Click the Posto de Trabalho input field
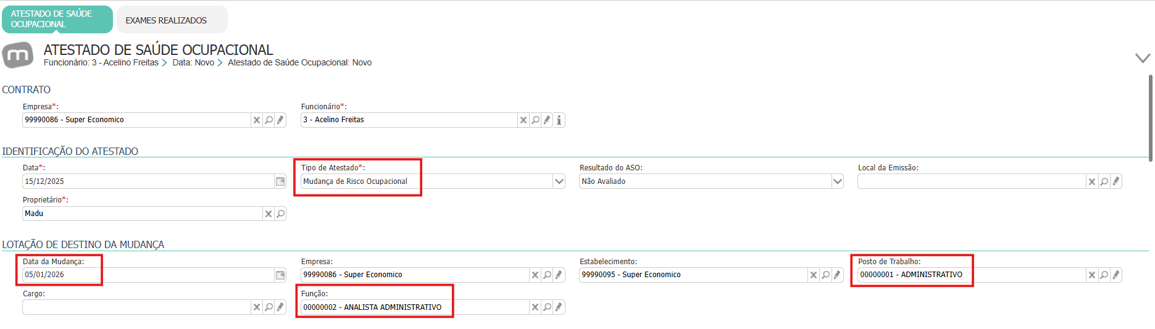Image resolution: width=1155 pixels, height=329 pixels. coord(972,275)
